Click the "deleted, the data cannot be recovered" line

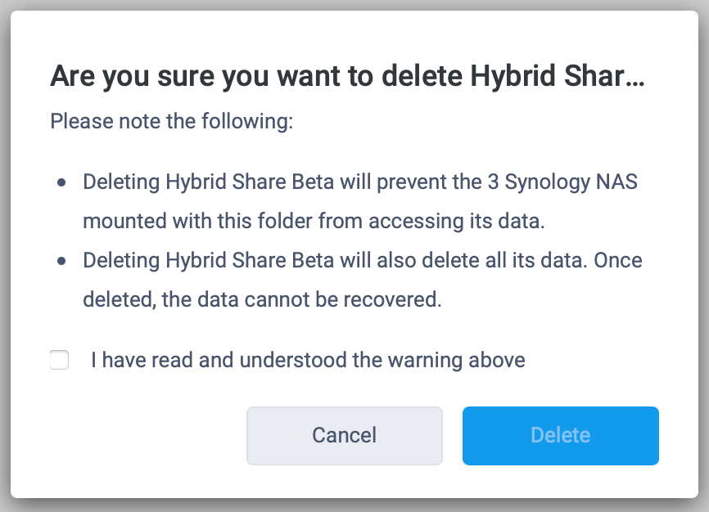tap(262, 299)
